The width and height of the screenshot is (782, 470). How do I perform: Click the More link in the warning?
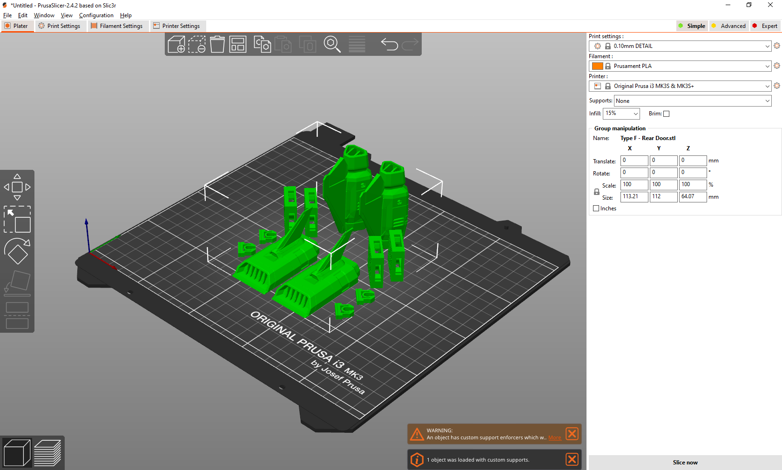554,437
